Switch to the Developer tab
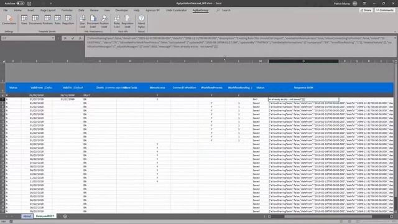Viewport: 398px width, 224px height. point(122,10)
